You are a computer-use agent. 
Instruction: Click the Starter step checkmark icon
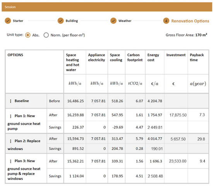(8, 21)
